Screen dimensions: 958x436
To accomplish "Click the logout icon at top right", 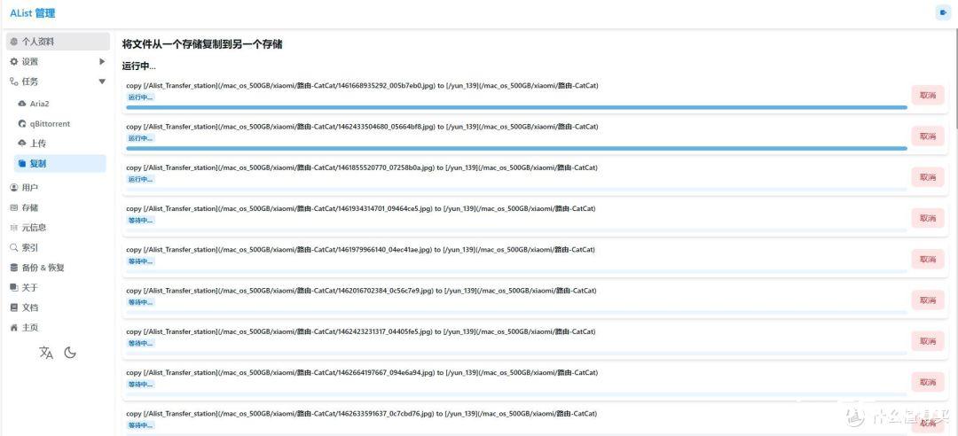I will coord(943,12).
